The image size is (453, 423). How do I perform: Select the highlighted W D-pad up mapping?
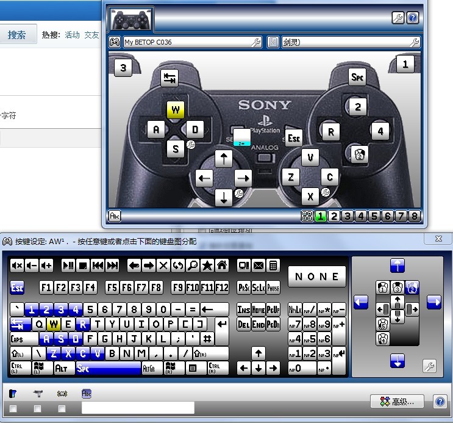176,110
